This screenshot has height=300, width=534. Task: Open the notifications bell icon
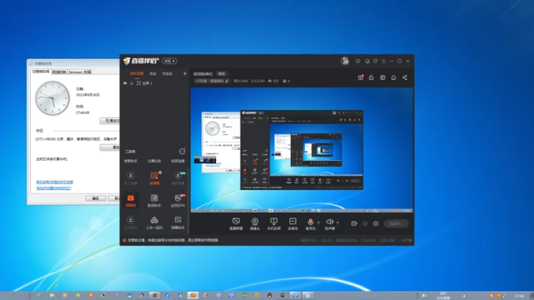click(393, 77)
